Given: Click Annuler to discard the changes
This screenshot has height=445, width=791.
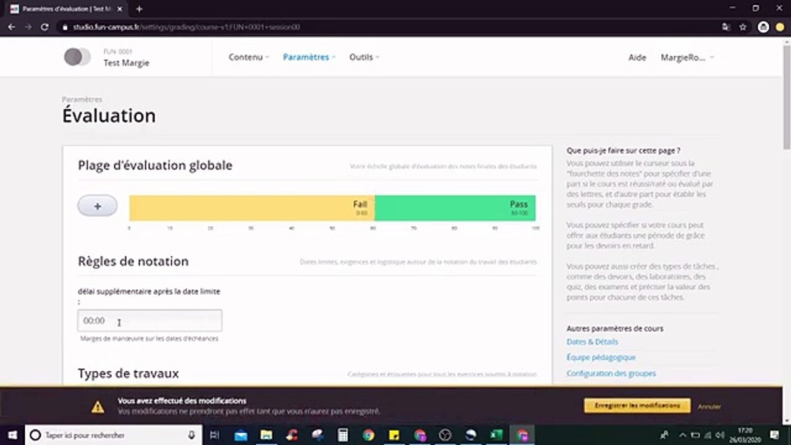Looking at the screenshot, I should 709,407.
